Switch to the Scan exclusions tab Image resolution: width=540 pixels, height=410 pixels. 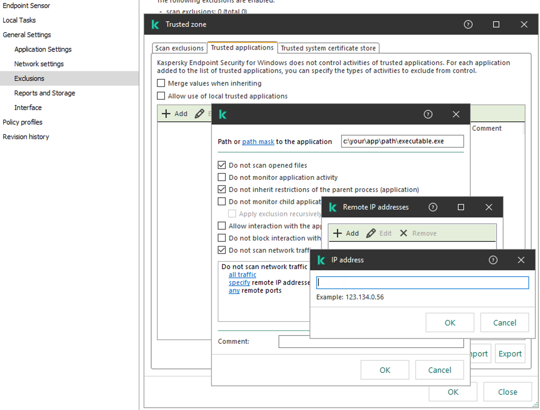click(179, 48)
